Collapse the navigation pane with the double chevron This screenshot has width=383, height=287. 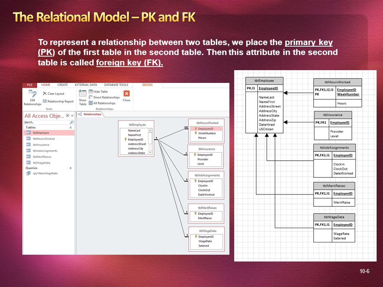[x=72, y=116]
